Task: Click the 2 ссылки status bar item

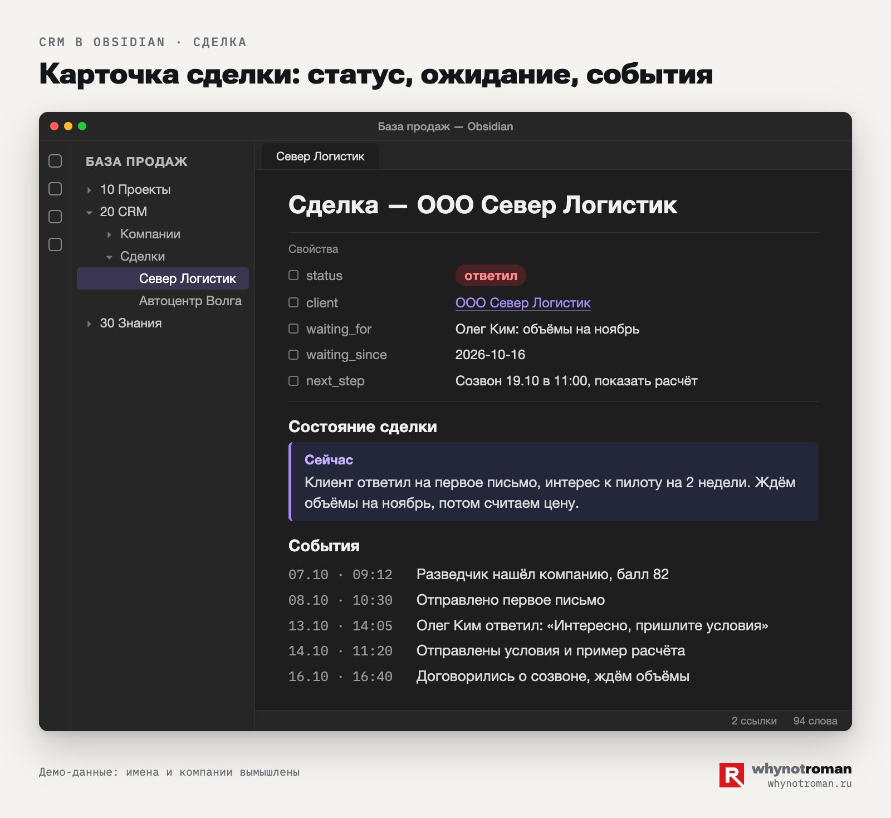Action: [754, 721]
